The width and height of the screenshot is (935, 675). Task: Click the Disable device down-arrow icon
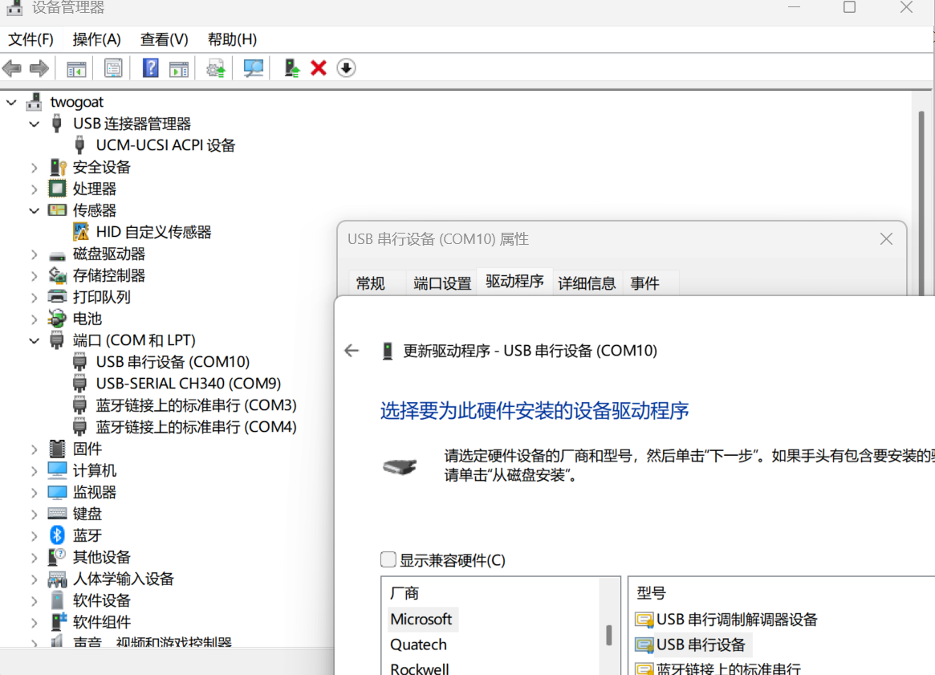point(346,68)
